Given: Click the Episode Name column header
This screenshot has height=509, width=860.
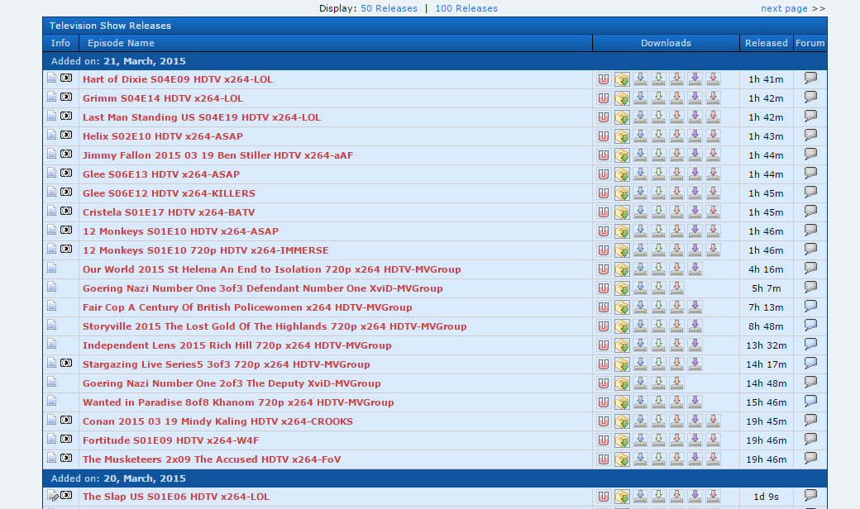Looking at the screenshot, I should click(x=121, y=43).
